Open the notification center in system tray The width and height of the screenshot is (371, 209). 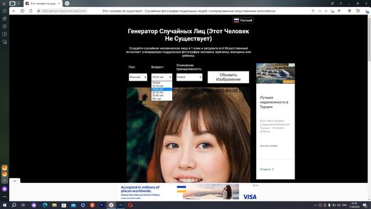pyautogui.click(x=365, y=205)
